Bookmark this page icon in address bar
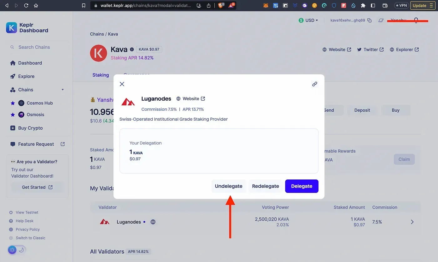438x262 pixels. pyautogui.click(x=84, y=5)
